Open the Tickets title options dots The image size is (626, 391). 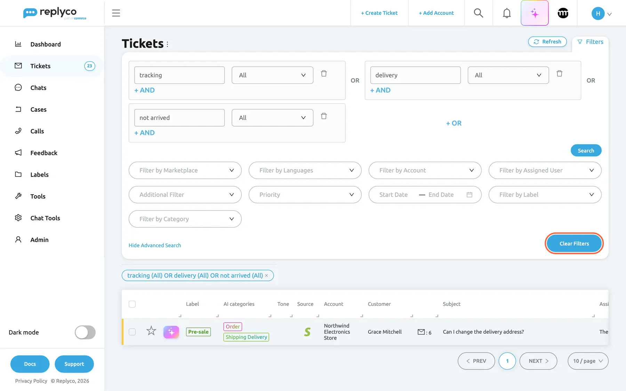tap(167, 44)
